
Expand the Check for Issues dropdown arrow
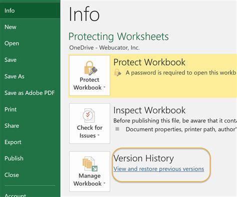(x=98, y=135)
